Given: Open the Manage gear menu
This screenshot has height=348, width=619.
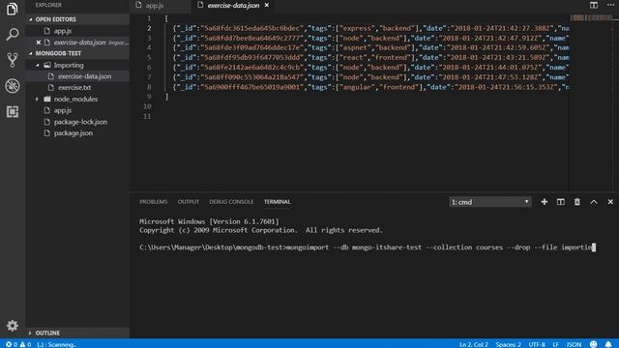Looking at the screenshot, I should point(13,326).
